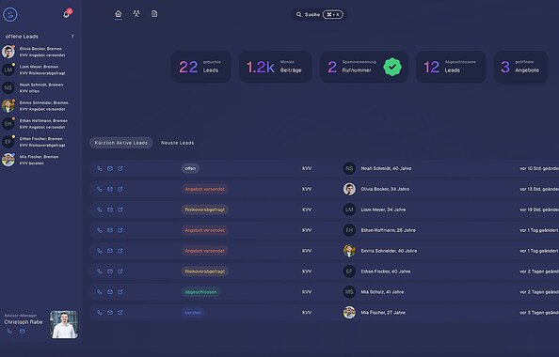Call Liam Meyer via phone icon

point(100,210)
